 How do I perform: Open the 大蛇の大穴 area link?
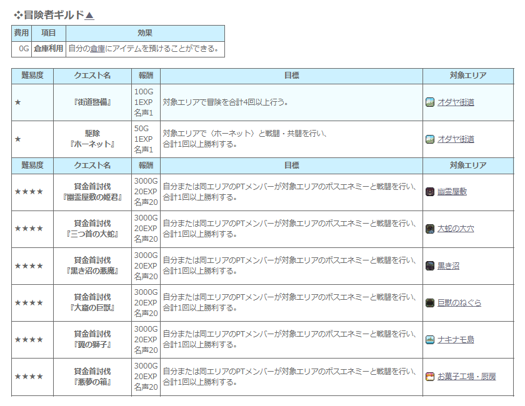tap(456, 229)
